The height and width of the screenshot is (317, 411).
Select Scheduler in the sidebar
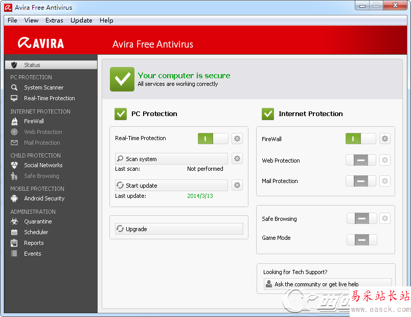(x=36, y=232)
